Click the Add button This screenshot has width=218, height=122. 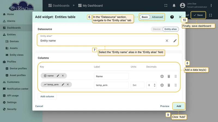[179, 106]
